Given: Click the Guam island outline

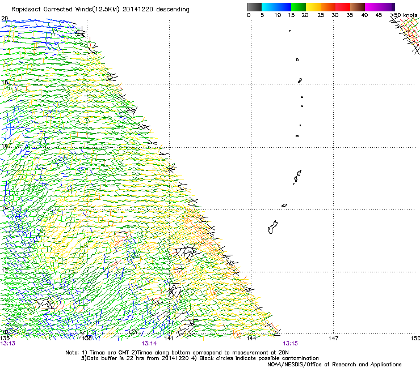Looking at the screenshot, I should 272,227.
